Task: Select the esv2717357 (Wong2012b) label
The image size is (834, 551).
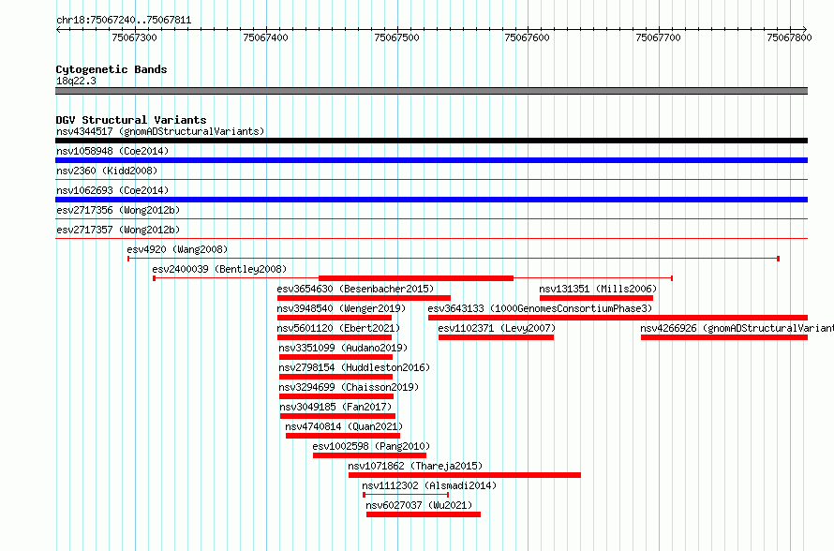Action: [118, 230]
